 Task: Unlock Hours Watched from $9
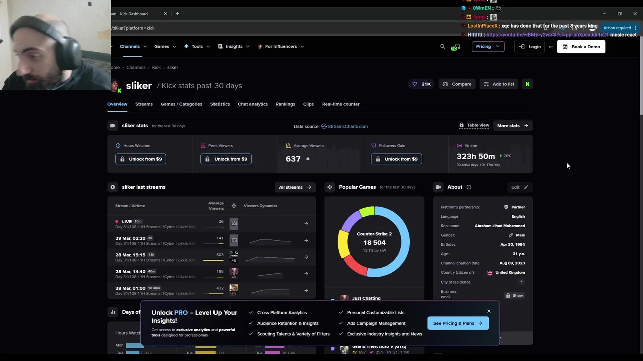(141, 159)
